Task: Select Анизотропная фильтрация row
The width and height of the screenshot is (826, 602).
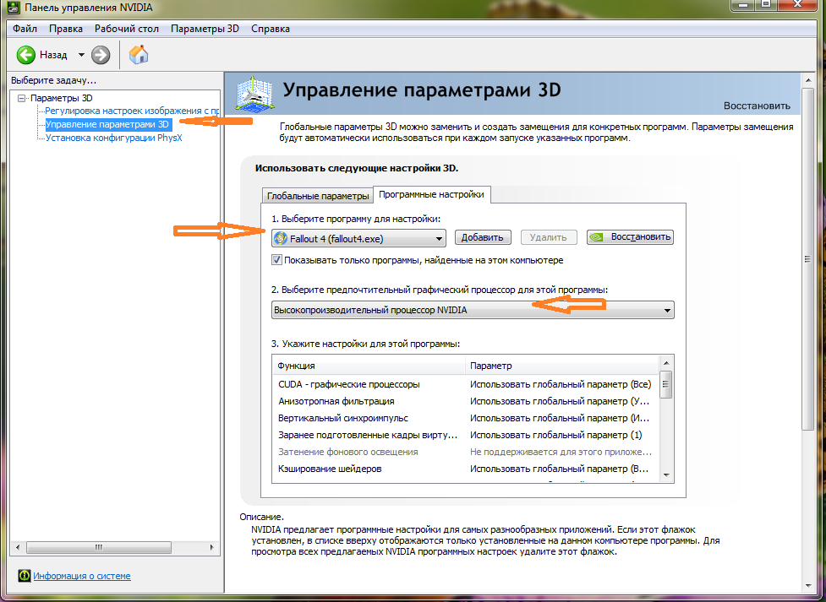Action: pyautogui.click(x=465, y=401)
